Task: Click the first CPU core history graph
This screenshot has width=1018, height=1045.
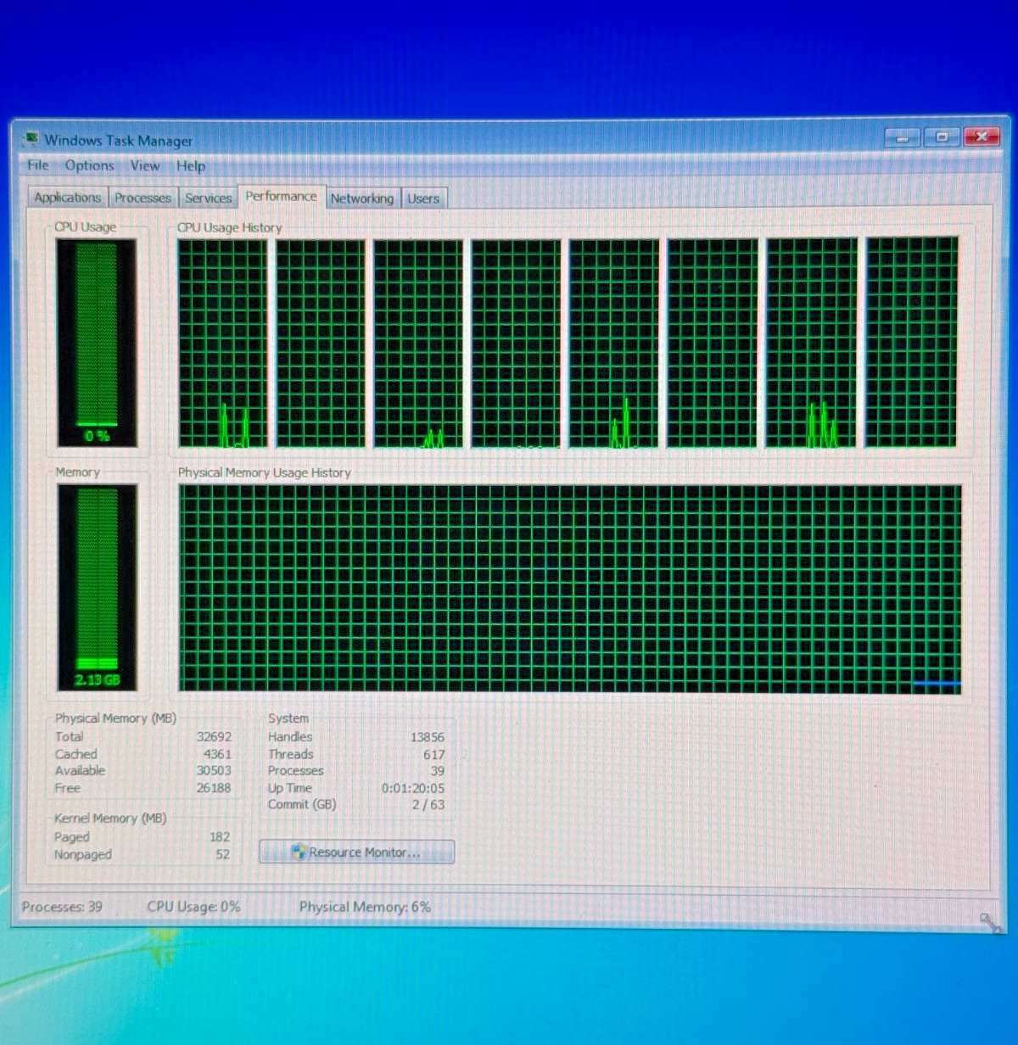Action: pos(222,343)
